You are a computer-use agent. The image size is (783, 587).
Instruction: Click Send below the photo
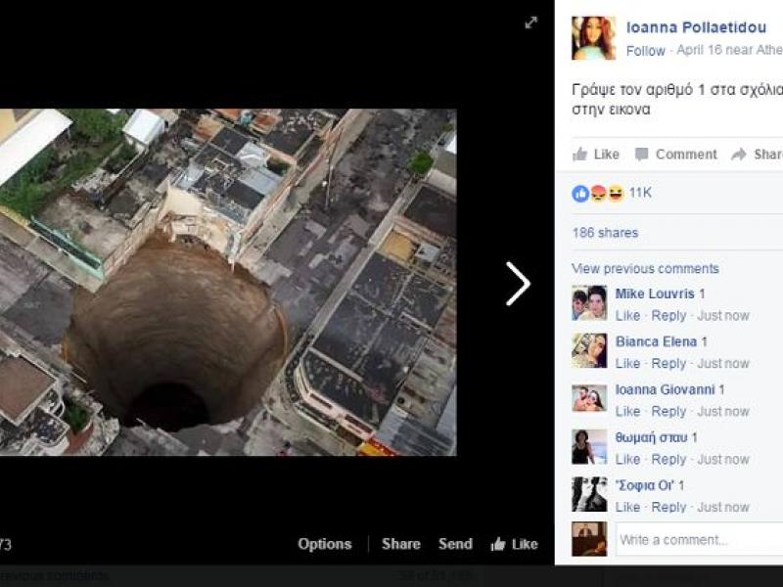(455, 544)
